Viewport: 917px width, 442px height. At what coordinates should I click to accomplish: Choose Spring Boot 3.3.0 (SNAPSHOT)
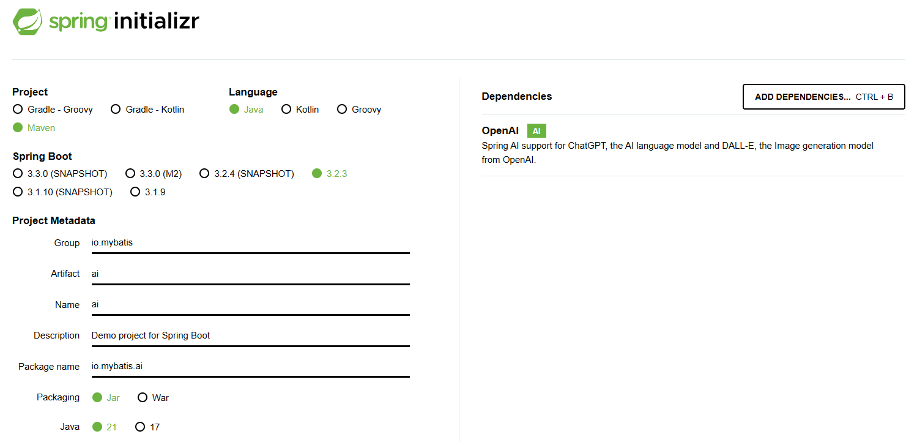(x=18, y=174)
